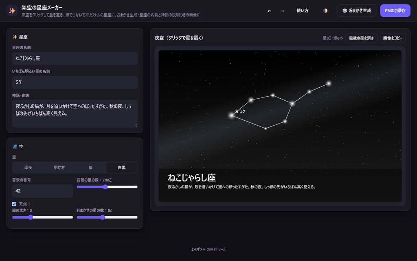
Task: Adjust the おまかせの星の数 slider
Action: 107,217
